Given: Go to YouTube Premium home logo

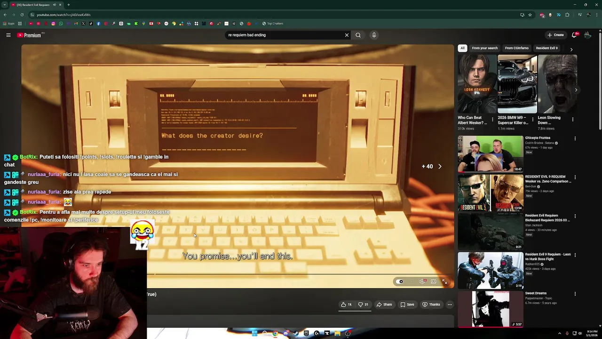Looking at the screenshot, I should 30,35.
